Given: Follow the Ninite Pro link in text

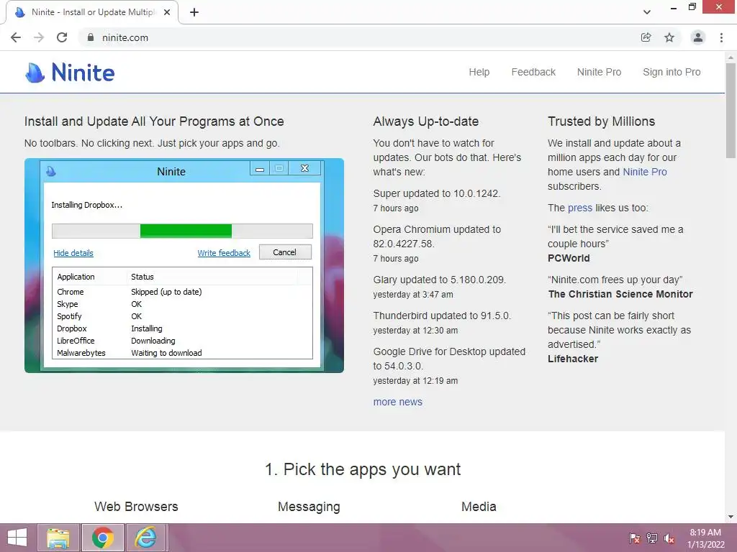Looking at the screenshot, I should (644, 172).
